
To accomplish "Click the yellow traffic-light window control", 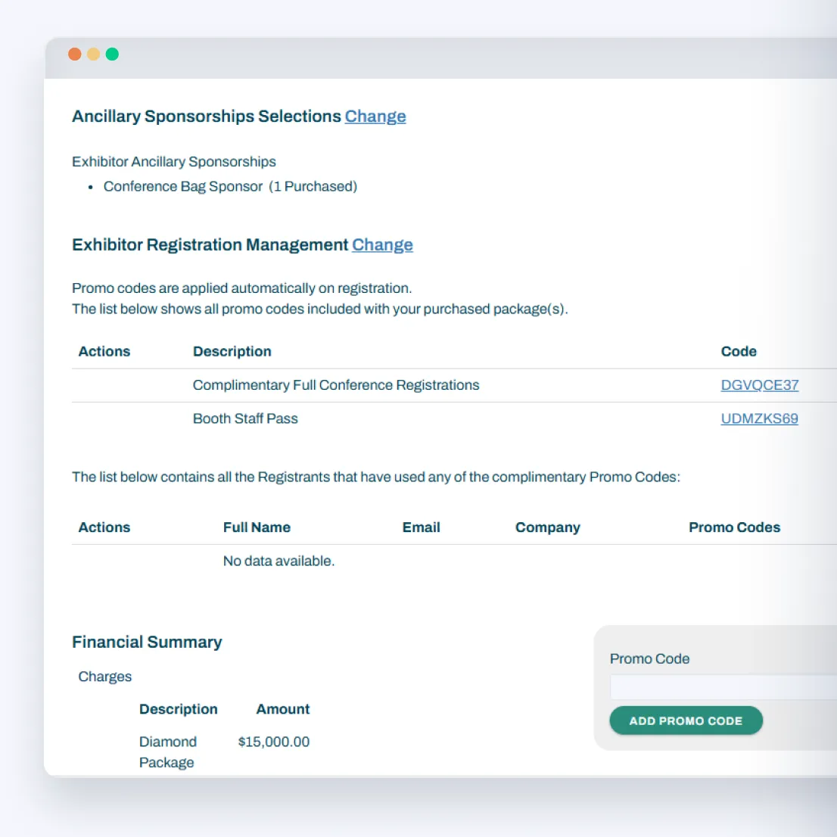I will [x=93, y=54].
